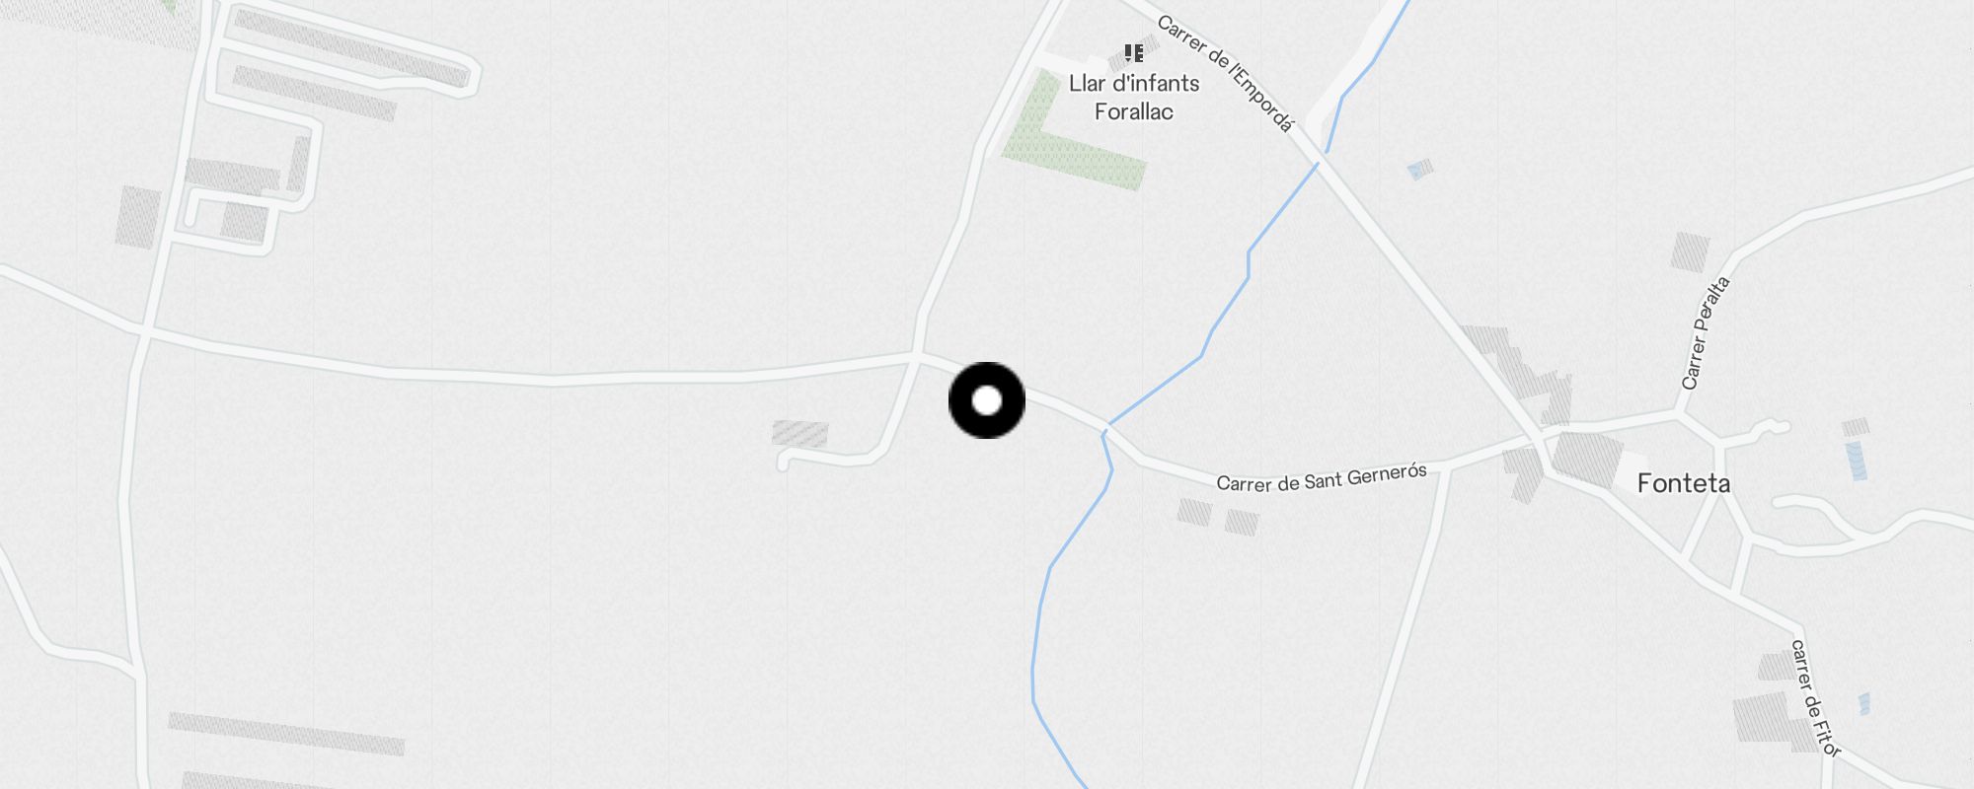The width and height of the screenshot is (1974, 789).
Task: Click the hatched building above Carrer Peralta
Action: click(1690, 252)
